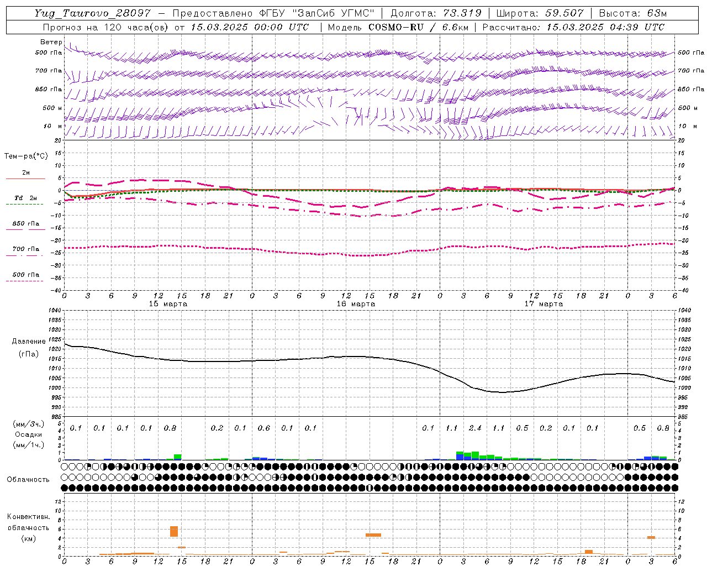Click the (км) convective height unit
The image size is (707, 566).
click(x=28, y=538)
